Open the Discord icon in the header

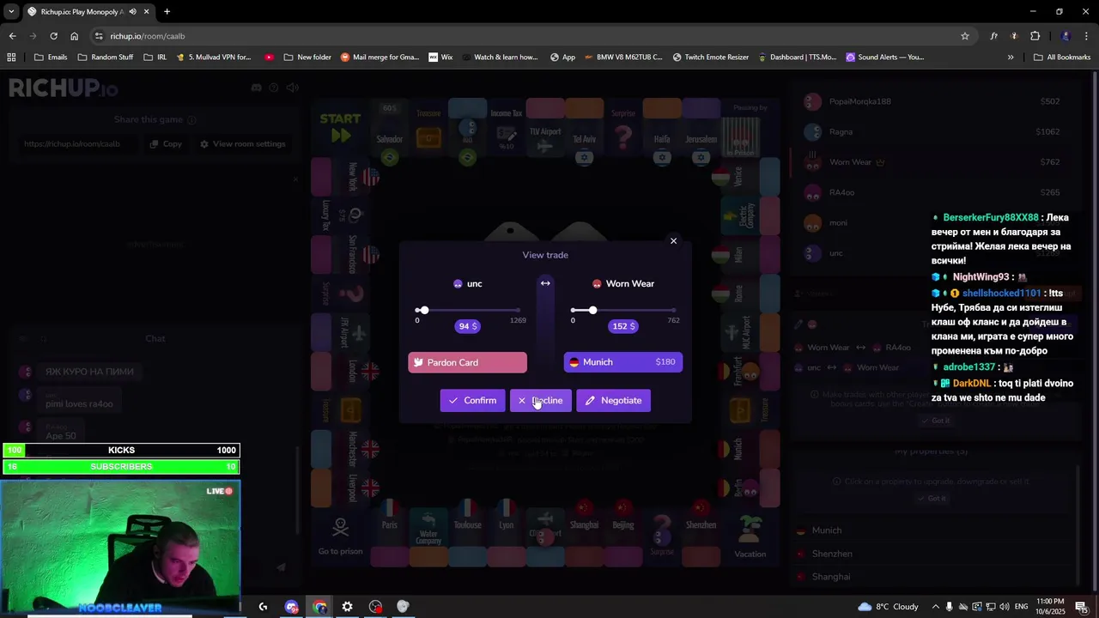[x=256, y=88]
